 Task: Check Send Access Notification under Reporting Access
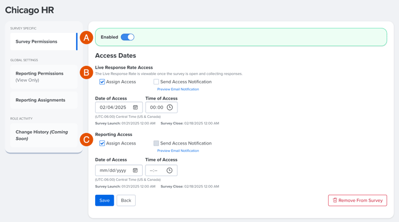click(x=156, y=143)
